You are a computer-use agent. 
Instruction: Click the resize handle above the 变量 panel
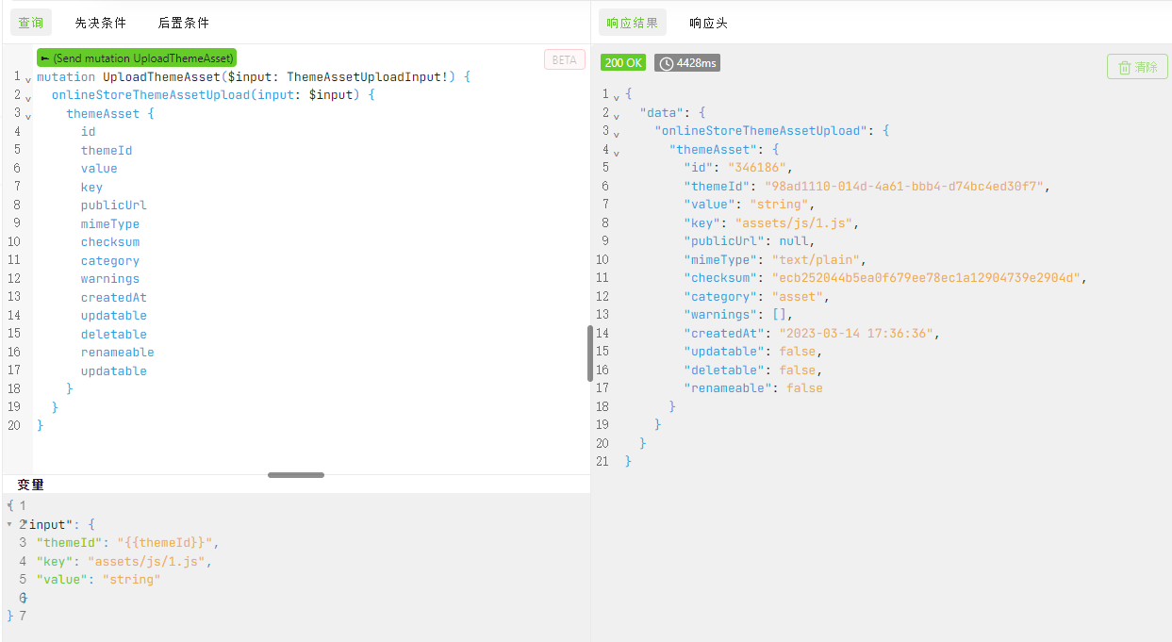[295, 475]
